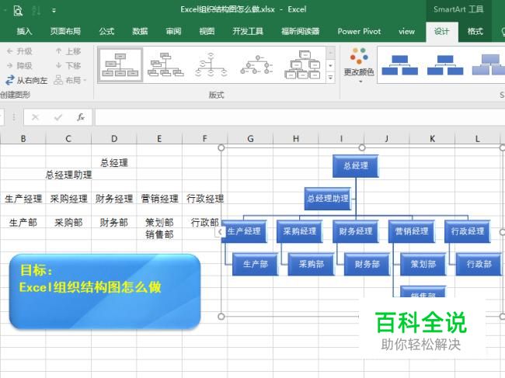Screen dimensions: 505x378
Task: Select the view ribbon tab
Action: (x=406, y=31)
